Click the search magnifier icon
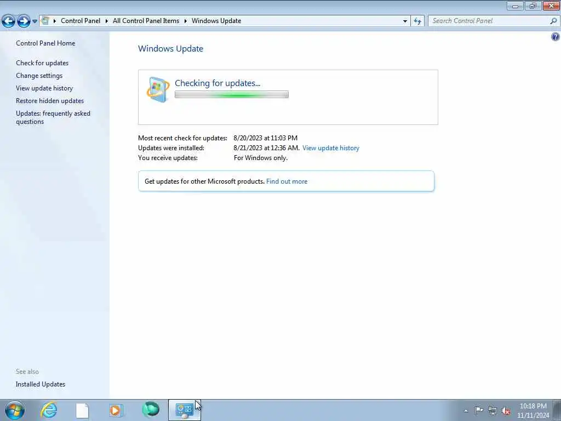The width and height of the screenshot is (561, 421). [553, 21]
